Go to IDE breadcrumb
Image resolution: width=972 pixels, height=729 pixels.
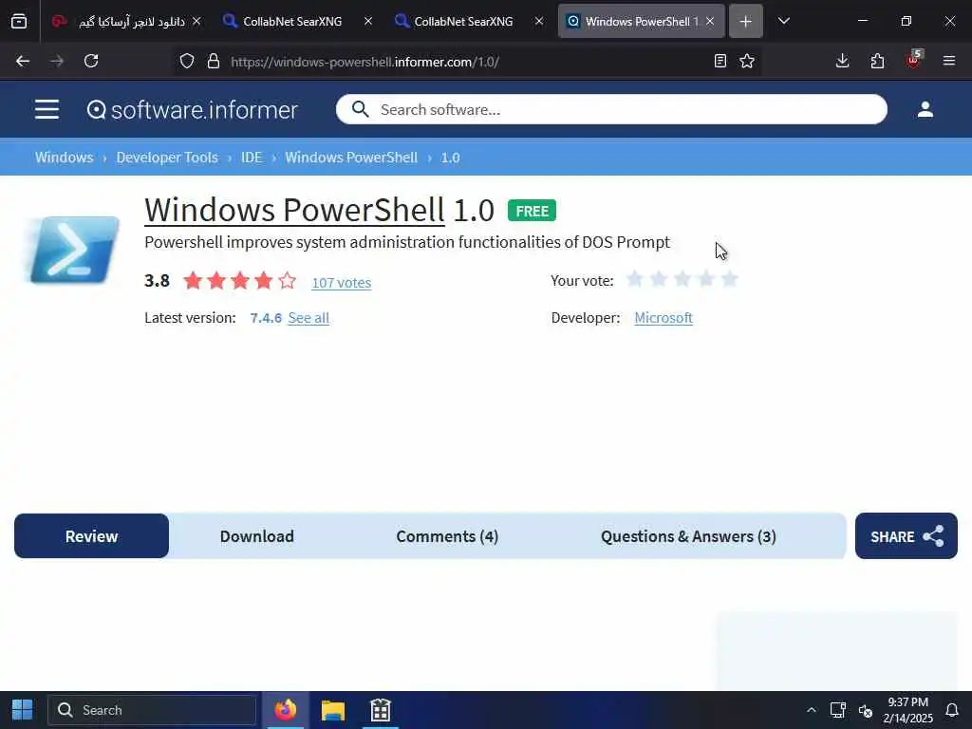pos(252,158)
